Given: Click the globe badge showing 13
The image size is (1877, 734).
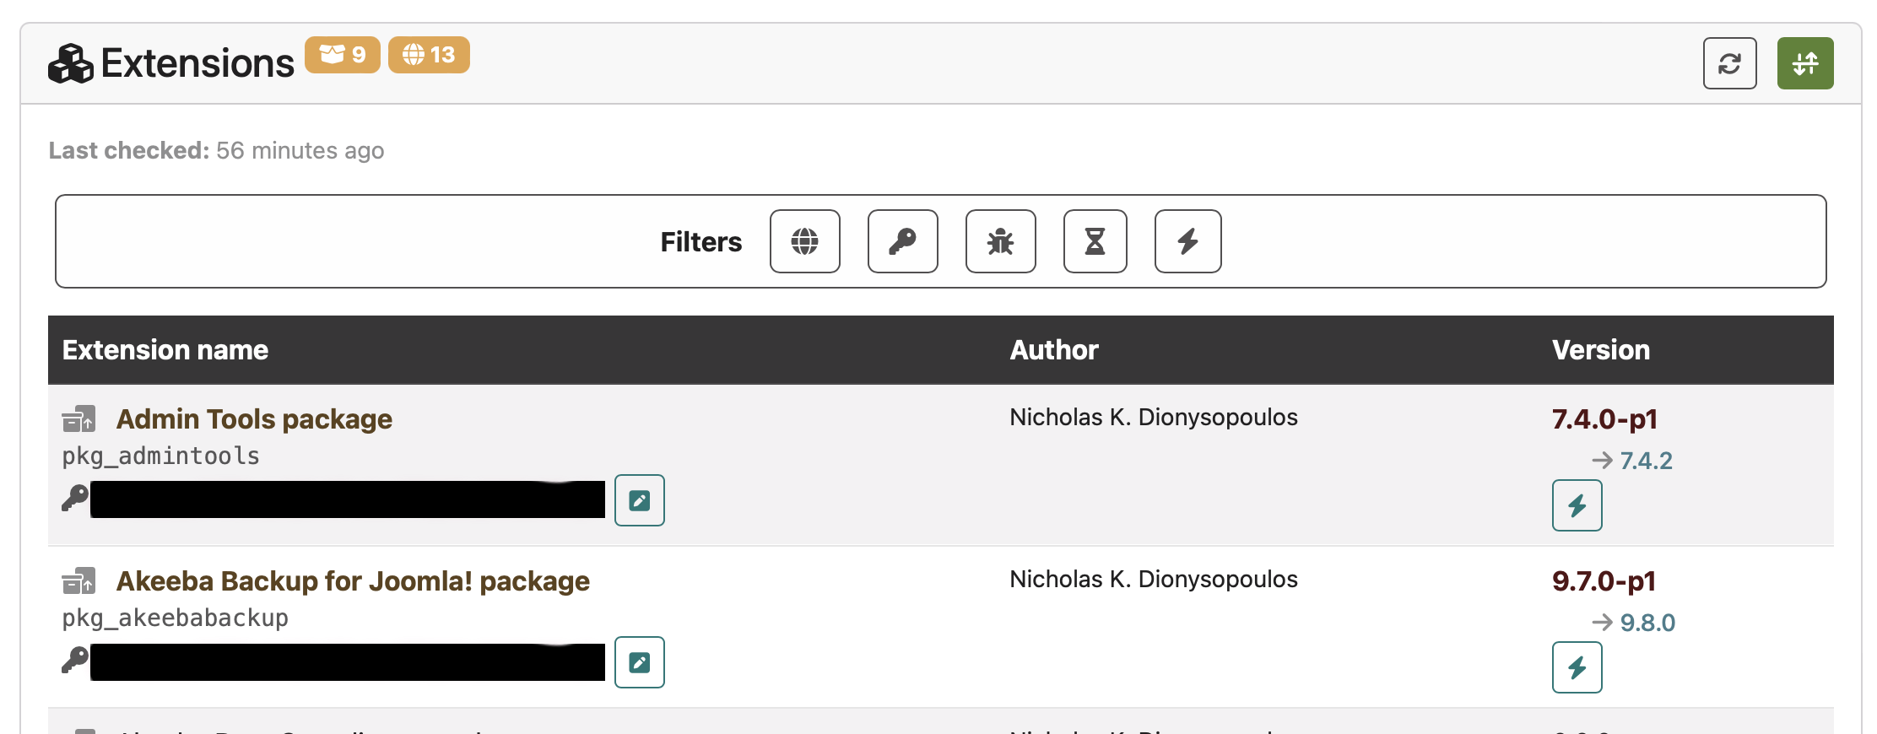Looking at the screenshot, I should [x=429, y=55].
